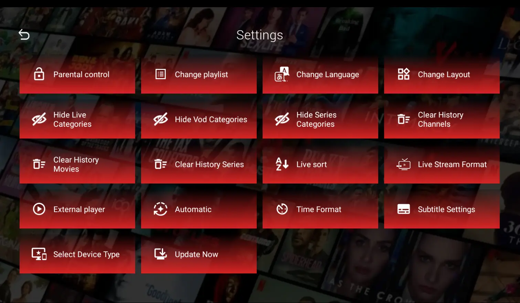Select the "Hide Vod Categories" label
This screenshot has width=520, height=303.
211,119
